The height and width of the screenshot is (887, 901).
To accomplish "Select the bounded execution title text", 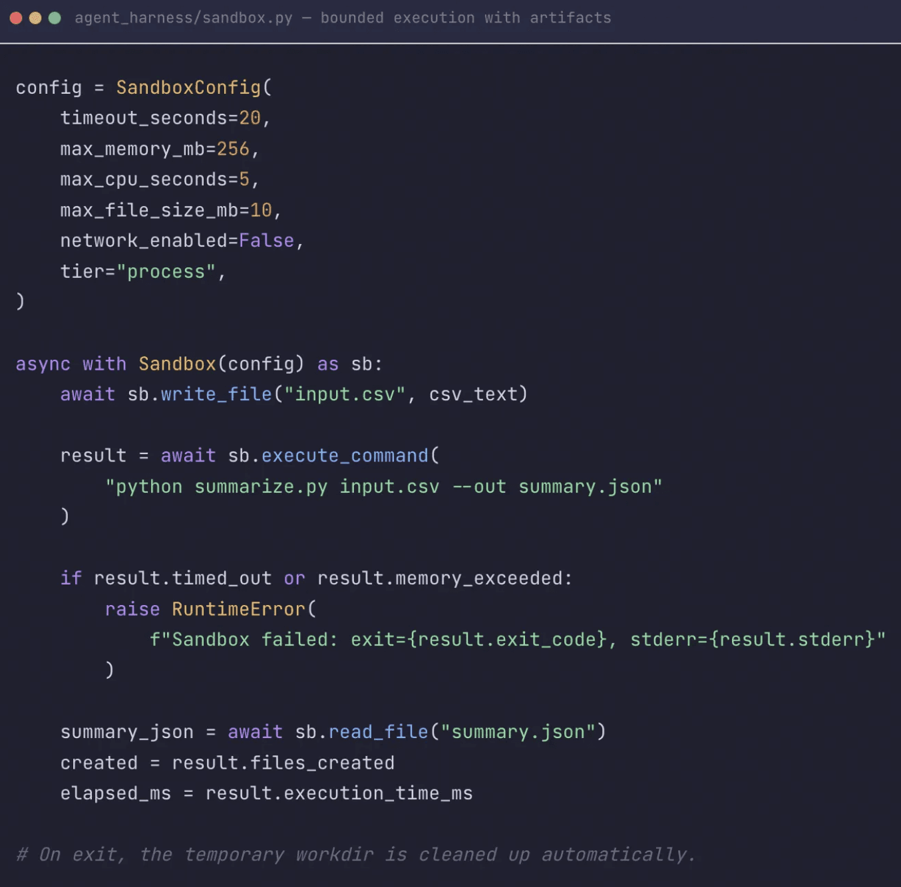I will click(464, 17).
